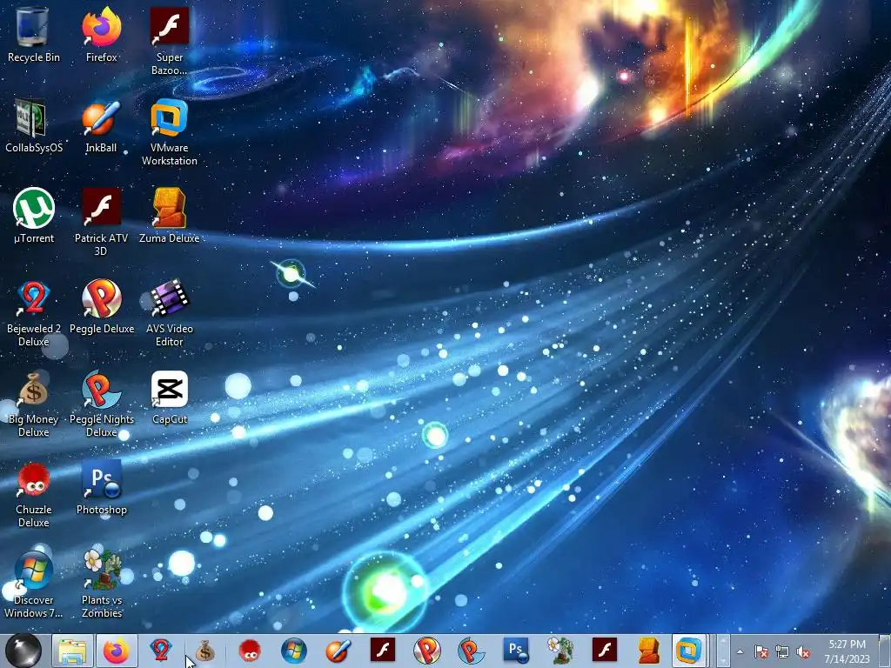
Task: Select the Patrick ATV 3D desktop shortcut
Action: click(101, 222)
